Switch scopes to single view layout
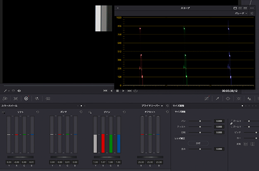 (235, 8)
